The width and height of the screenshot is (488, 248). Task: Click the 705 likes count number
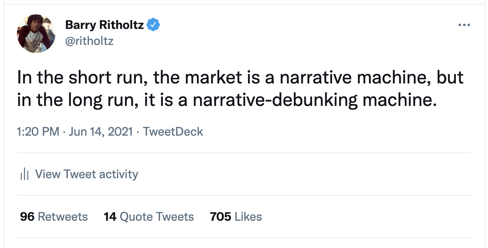pos(220,217)
